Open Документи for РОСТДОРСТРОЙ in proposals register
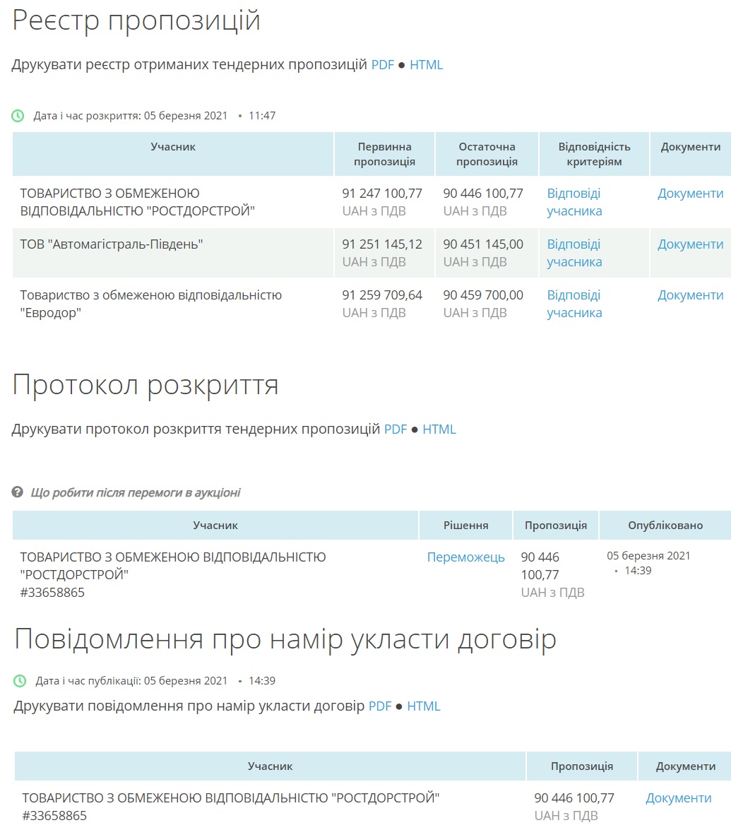This screenshot has width=731, height=830. tap(690, 194)
